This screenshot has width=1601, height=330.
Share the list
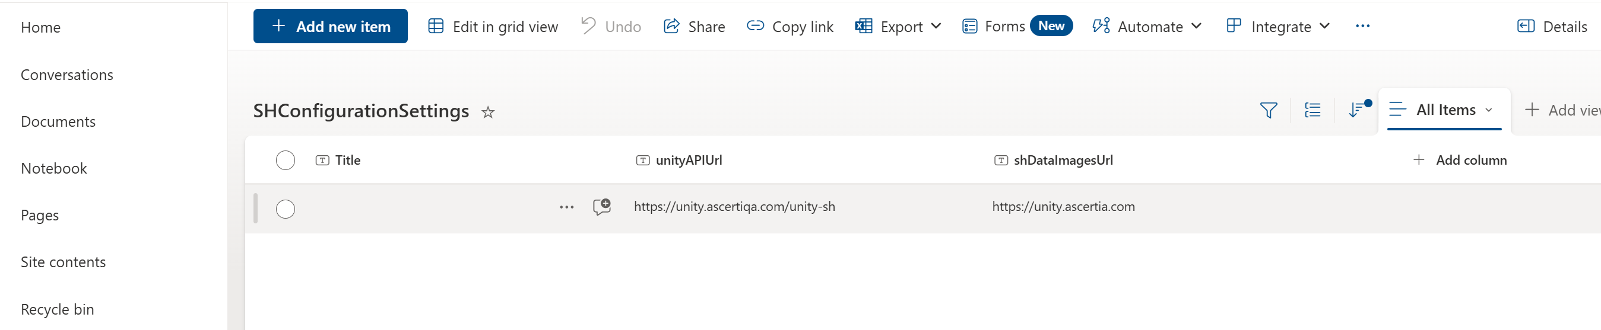(x=694, y=26)
